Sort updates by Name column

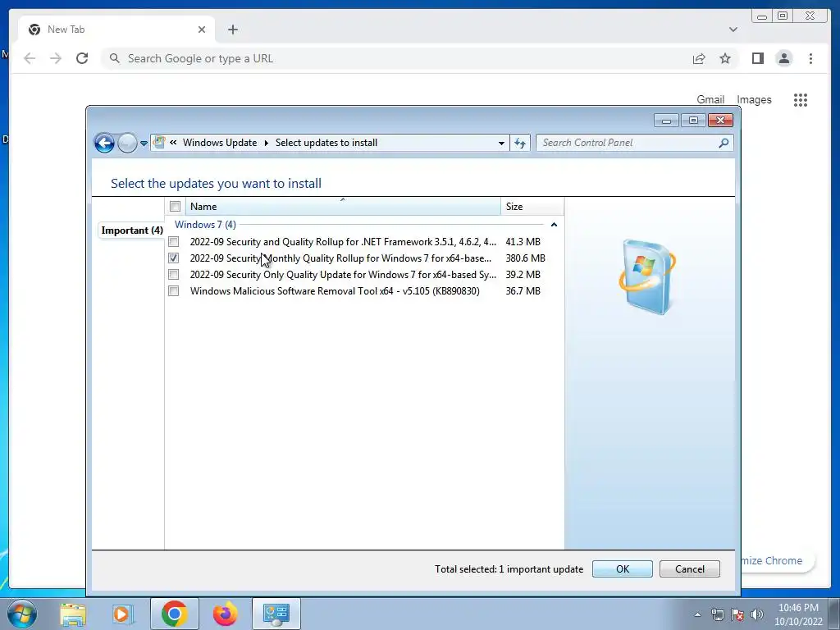pyautogui.click(x=343, y=206)
